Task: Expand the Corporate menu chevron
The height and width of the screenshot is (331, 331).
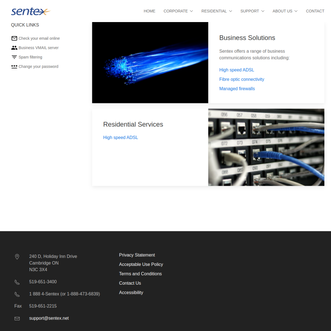Action: point(191,11)
